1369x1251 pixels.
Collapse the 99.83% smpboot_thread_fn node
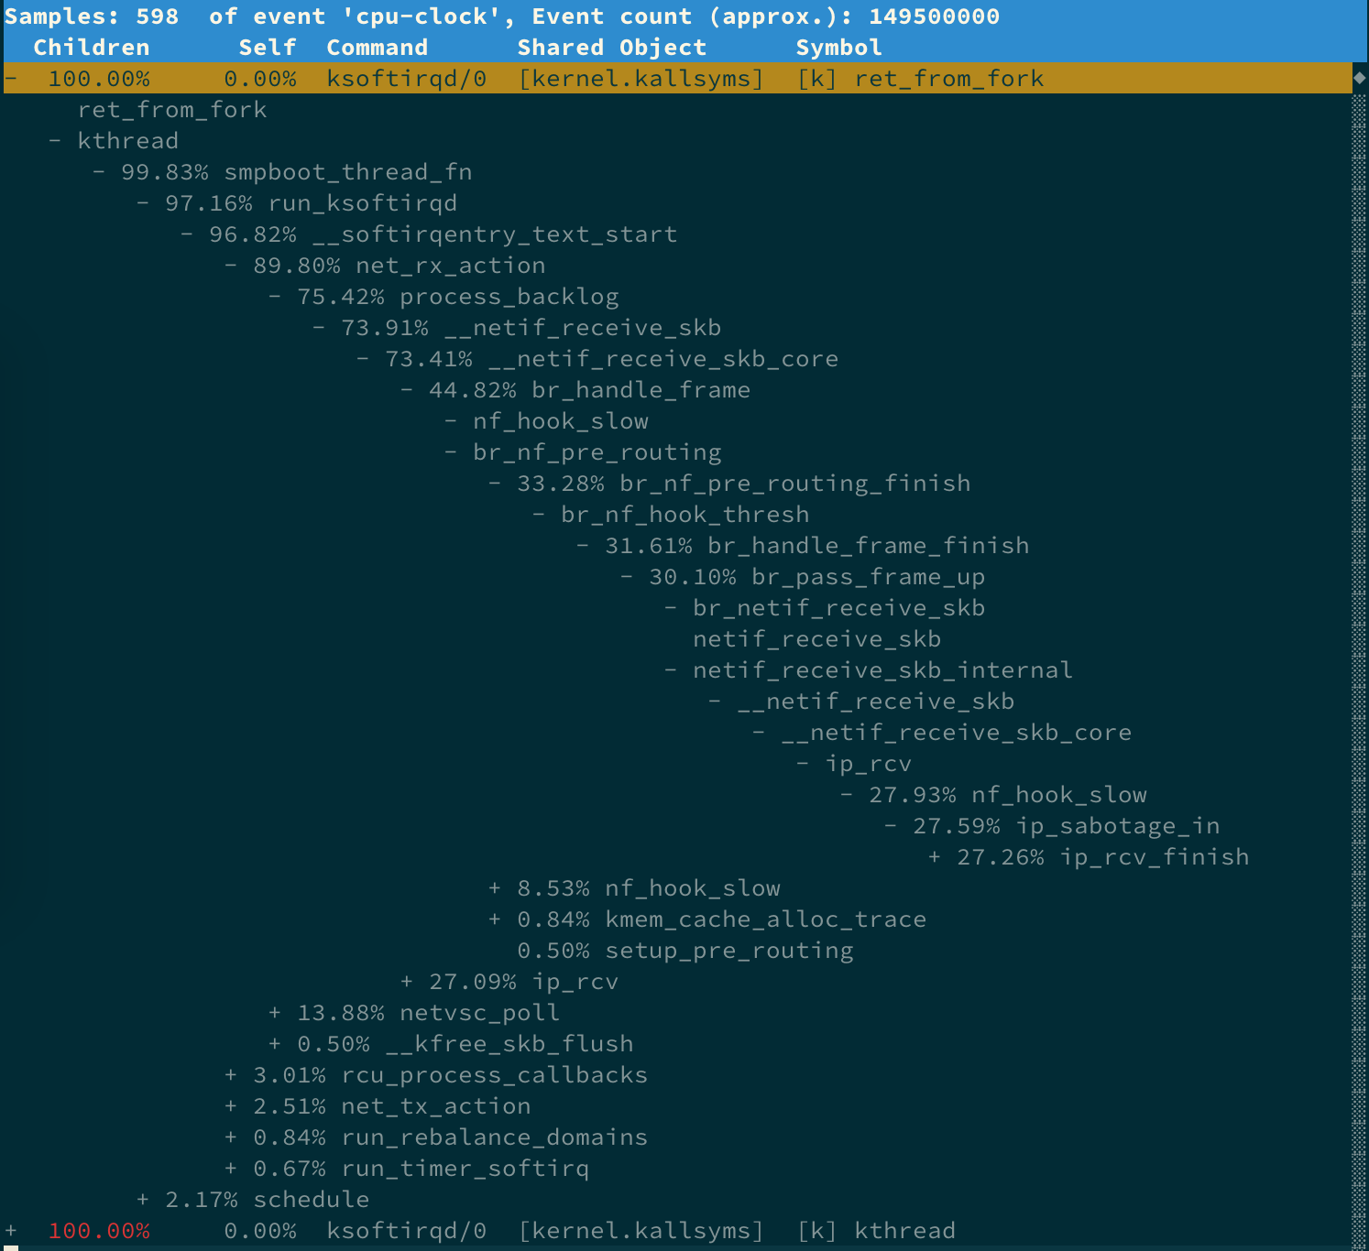pyautogui.click(x=98, y=172)
